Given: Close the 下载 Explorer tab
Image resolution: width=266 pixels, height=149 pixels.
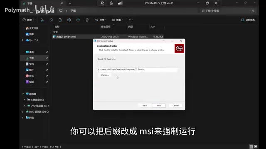Looking at the screenshot, I should [x=62, y=3].
